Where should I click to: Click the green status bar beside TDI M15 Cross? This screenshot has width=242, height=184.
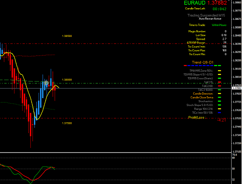click(x=220, y=78)
